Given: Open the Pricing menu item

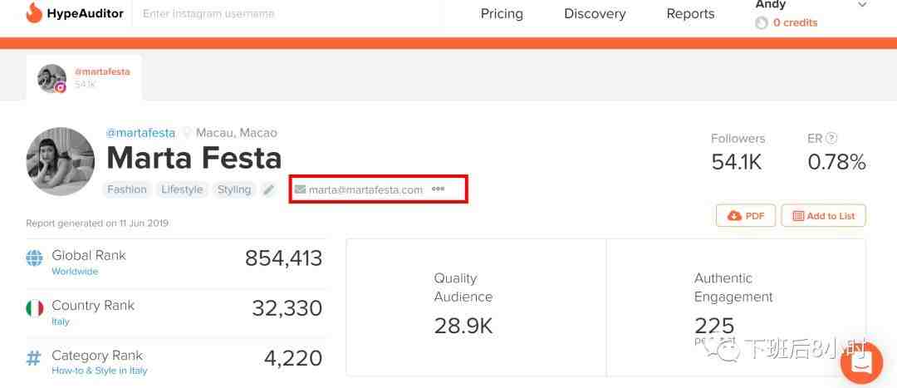Looking at the screenshot, I should pyautogui.click(x=502, y=14).
